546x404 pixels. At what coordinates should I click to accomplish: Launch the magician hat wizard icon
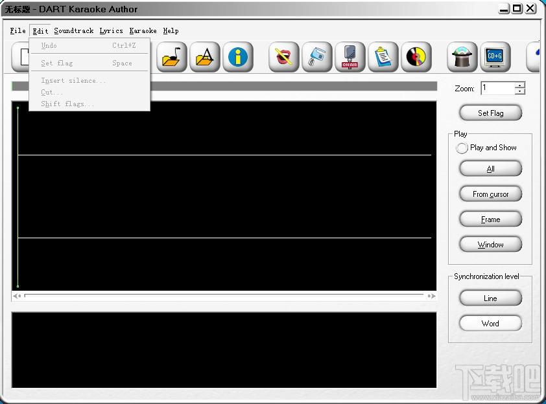coord(462,57)
